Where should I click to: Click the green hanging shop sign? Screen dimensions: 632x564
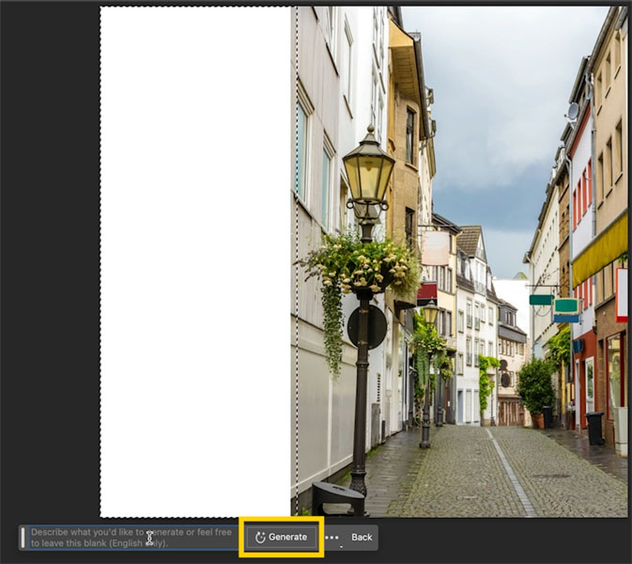pyautogui.click(x=566, y=305)
